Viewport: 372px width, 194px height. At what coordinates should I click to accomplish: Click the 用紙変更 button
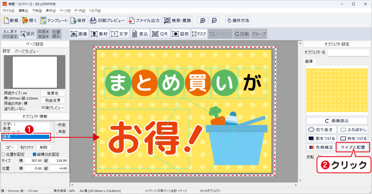(x=53, y=100)
